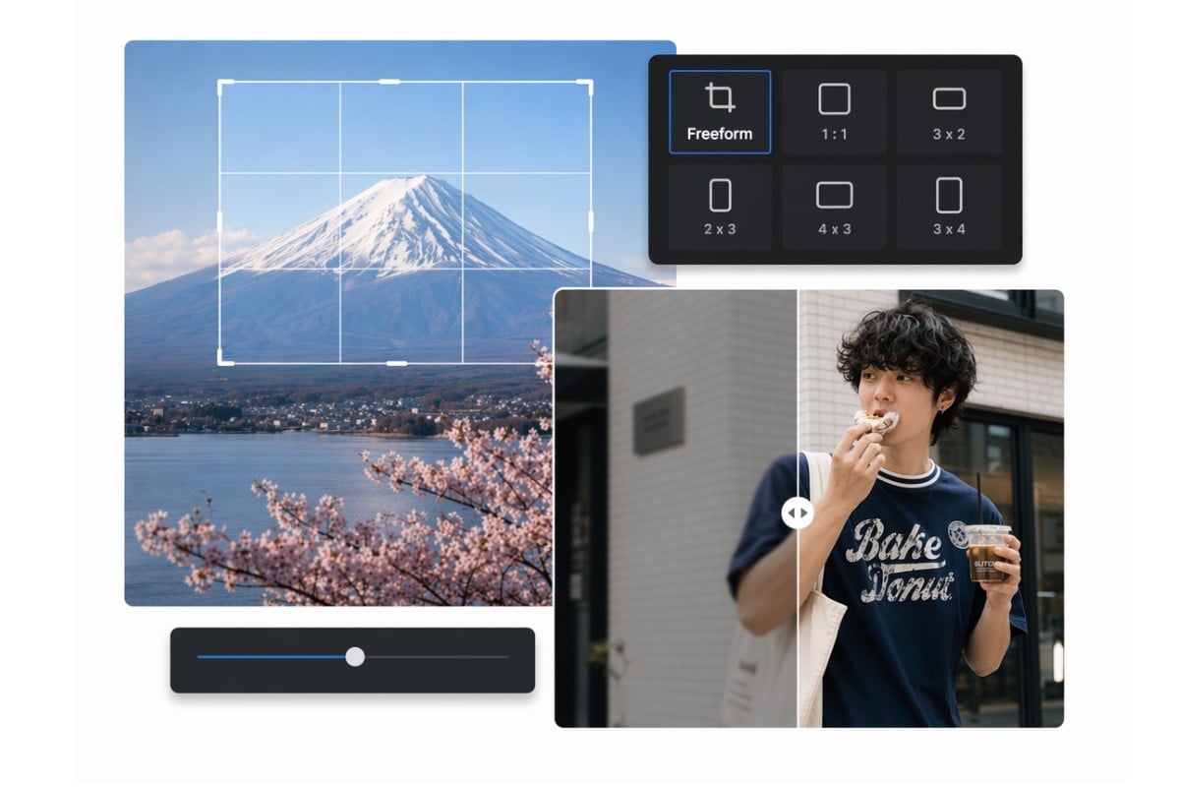Click the crop frame's top edge middle handle
1180x787 pixels.
coord(390,82)
